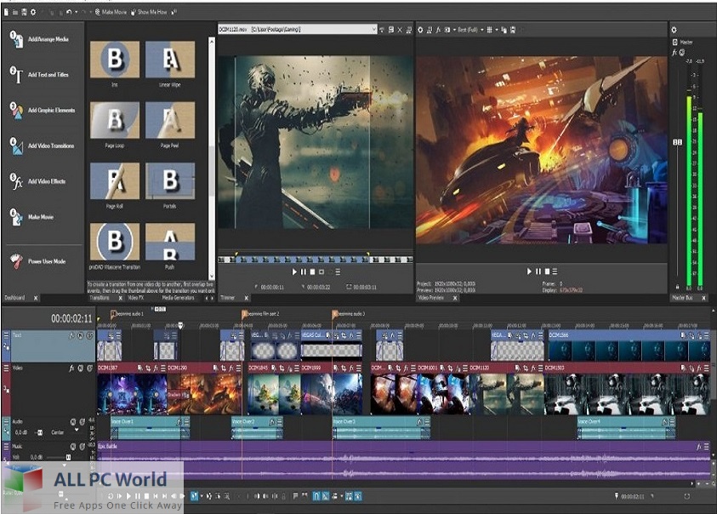Open the Video track header menu
The height and width of the screenshot is (514, 717).
point(6,368)
